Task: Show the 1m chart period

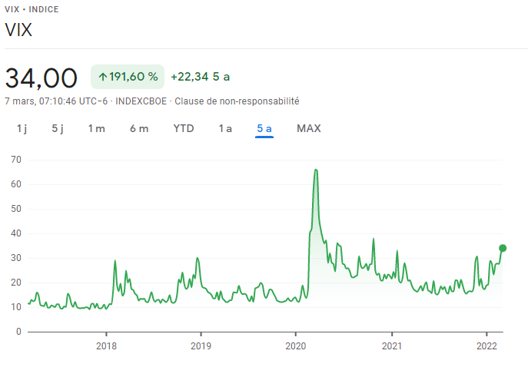Action: point(96,128)
